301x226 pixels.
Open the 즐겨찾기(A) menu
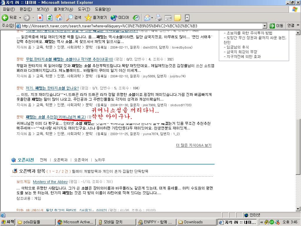pos(63,9)
